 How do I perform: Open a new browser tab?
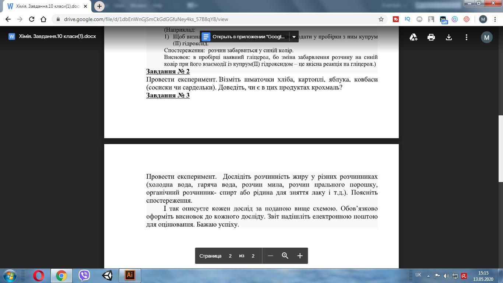[99, 6]
